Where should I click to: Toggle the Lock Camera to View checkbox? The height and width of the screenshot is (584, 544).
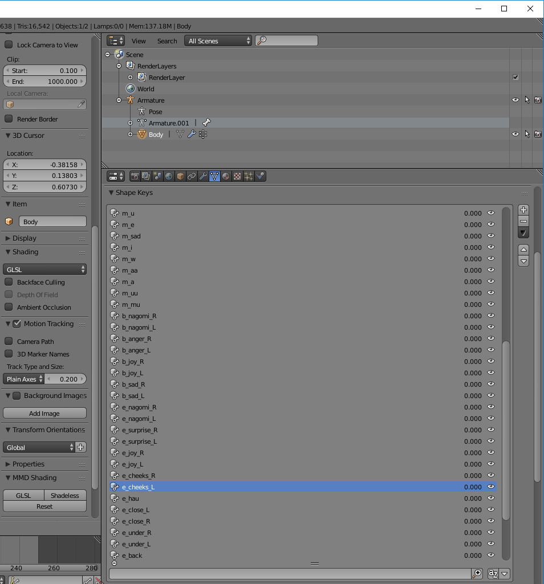9,44
